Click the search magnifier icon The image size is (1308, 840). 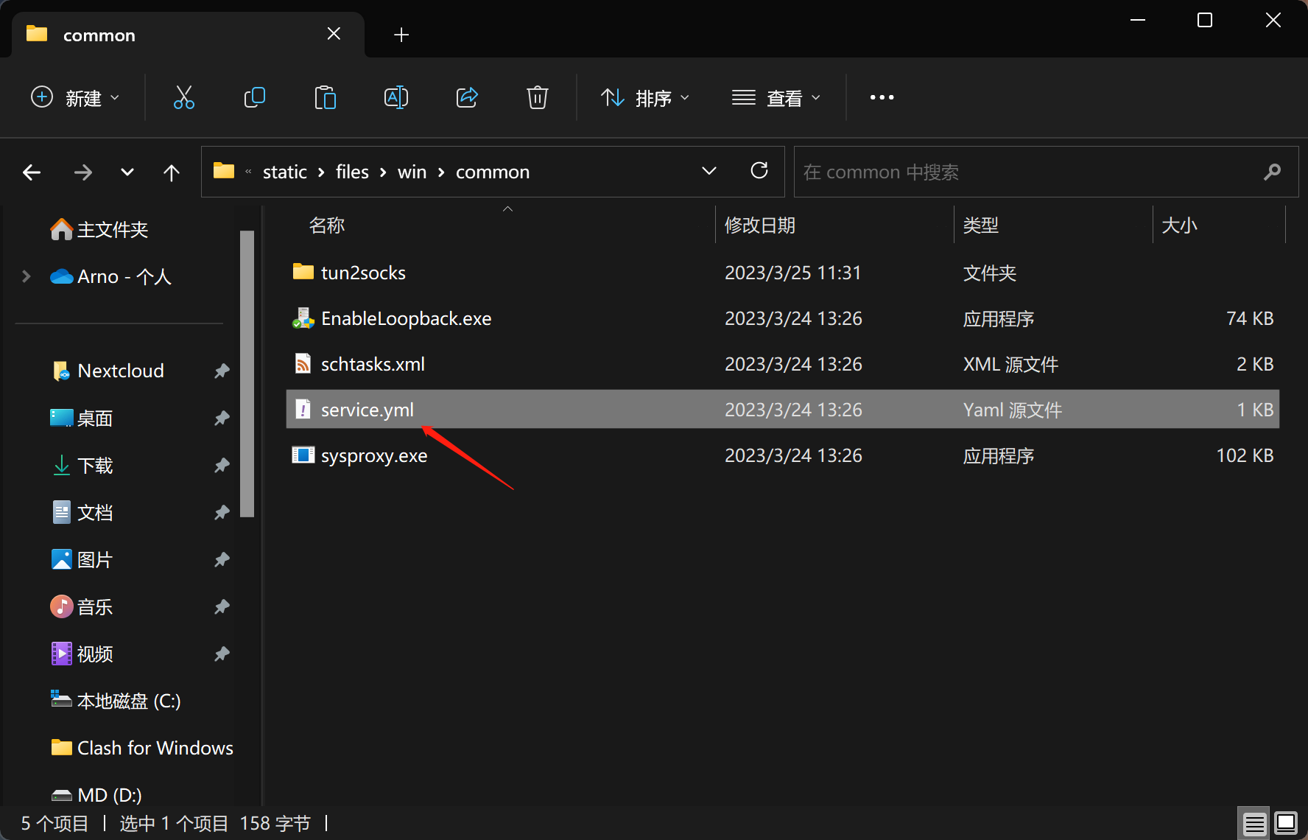tap(1272, 172)
